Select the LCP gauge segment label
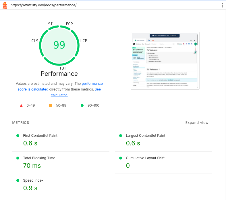226x200 pixels. point(84,41)
